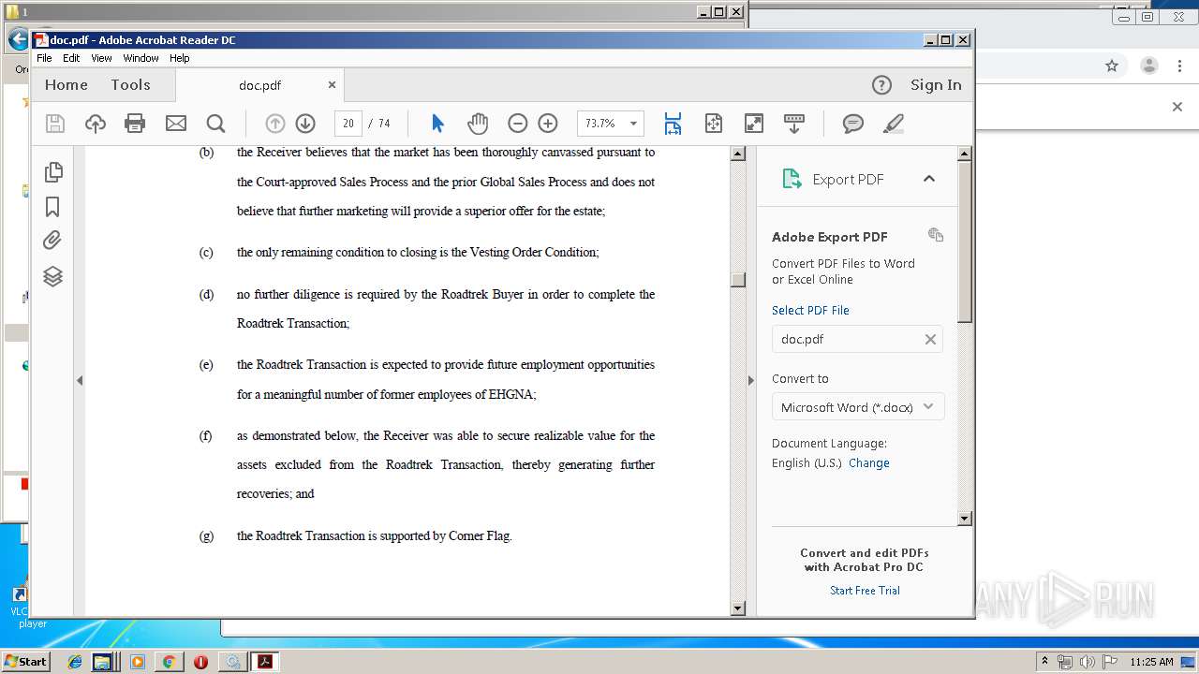
Task: Click the right pane scrollbar thumb
Action: click(x=965, y=242)
